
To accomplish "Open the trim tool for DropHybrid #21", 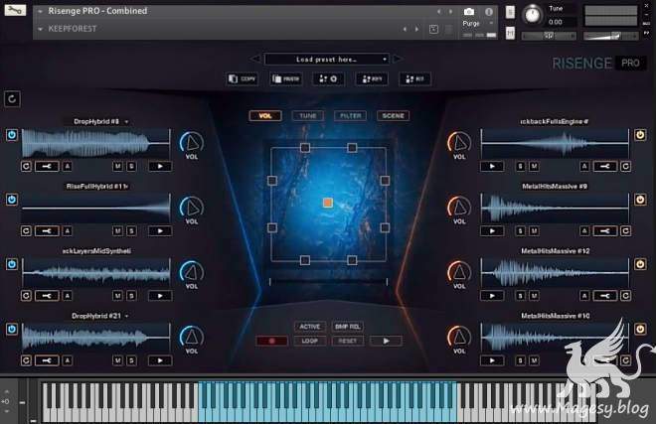I will pos(47,360).
